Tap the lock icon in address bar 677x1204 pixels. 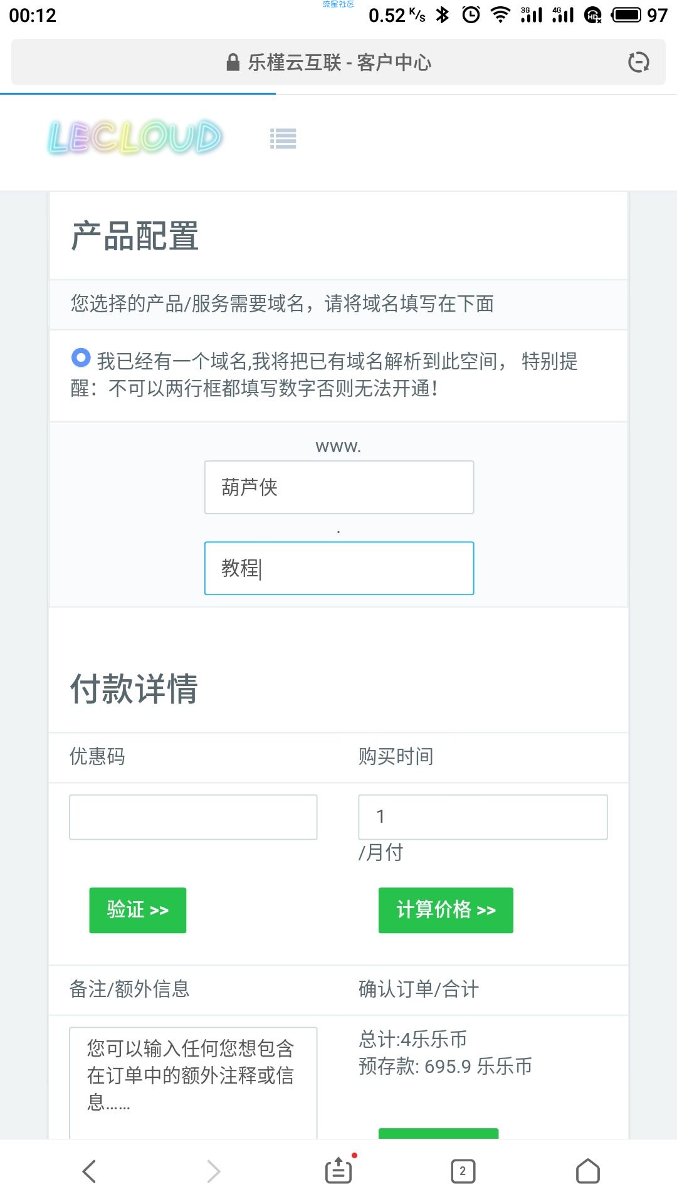coord(233,62)
